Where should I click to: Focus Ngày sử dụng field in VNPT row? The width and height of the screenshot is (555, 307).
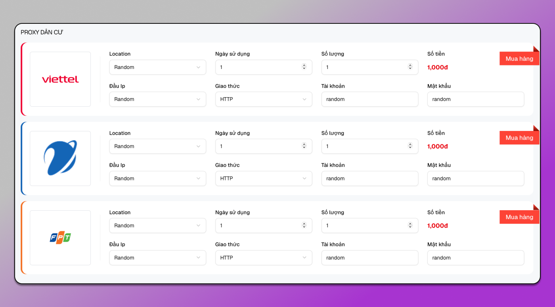pyautogui.click(x=264, y=146)
